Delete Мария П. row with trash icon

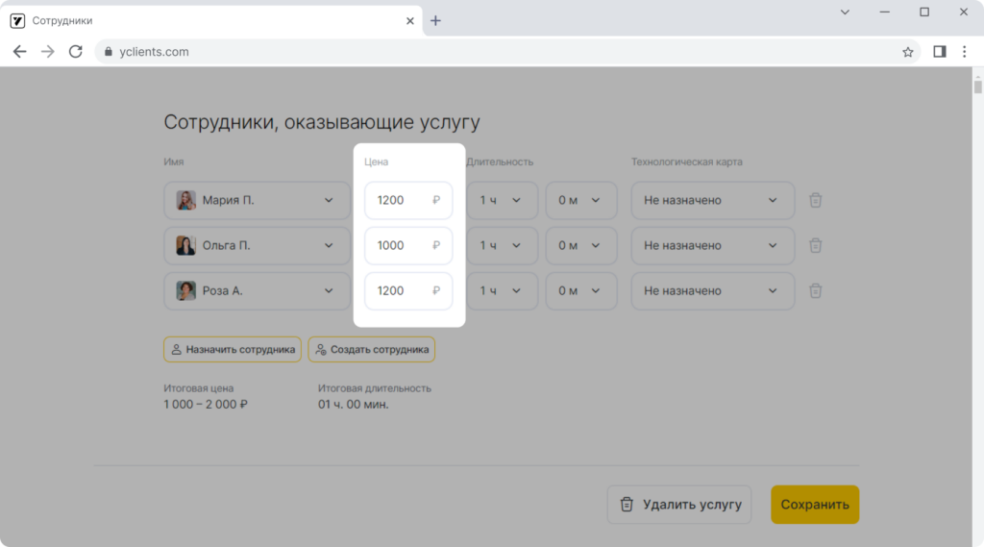click(815, 200)
